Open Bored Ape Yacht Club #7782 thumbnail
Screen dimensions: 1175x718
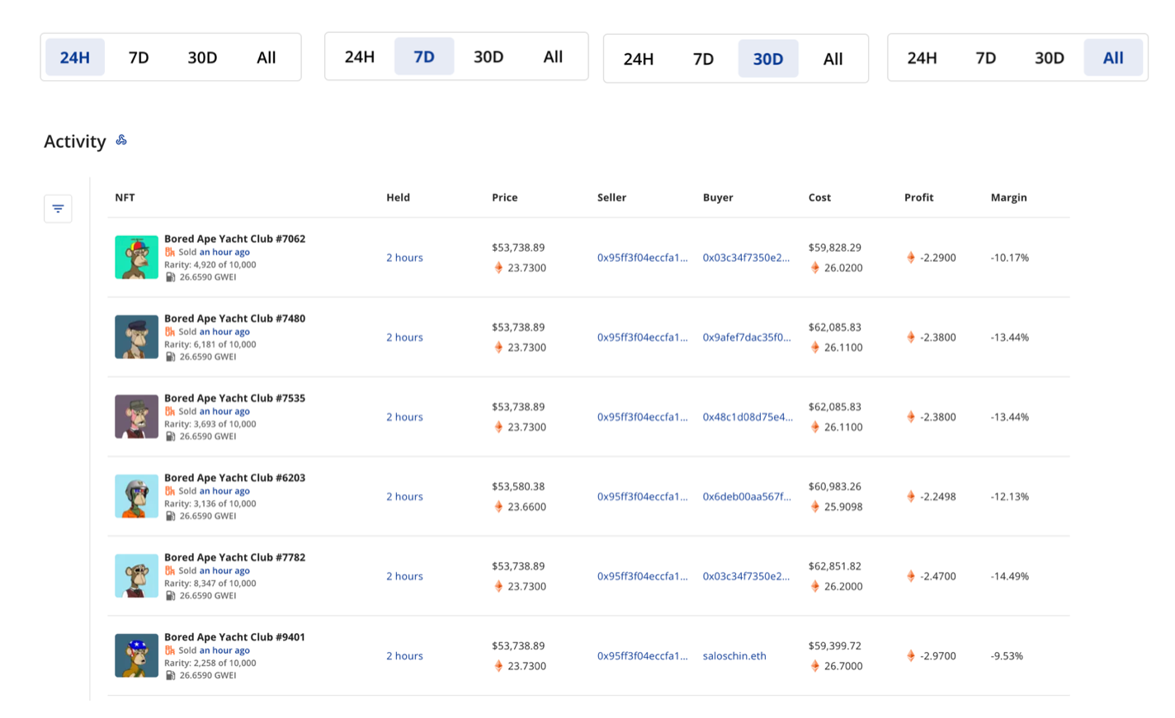136,575
